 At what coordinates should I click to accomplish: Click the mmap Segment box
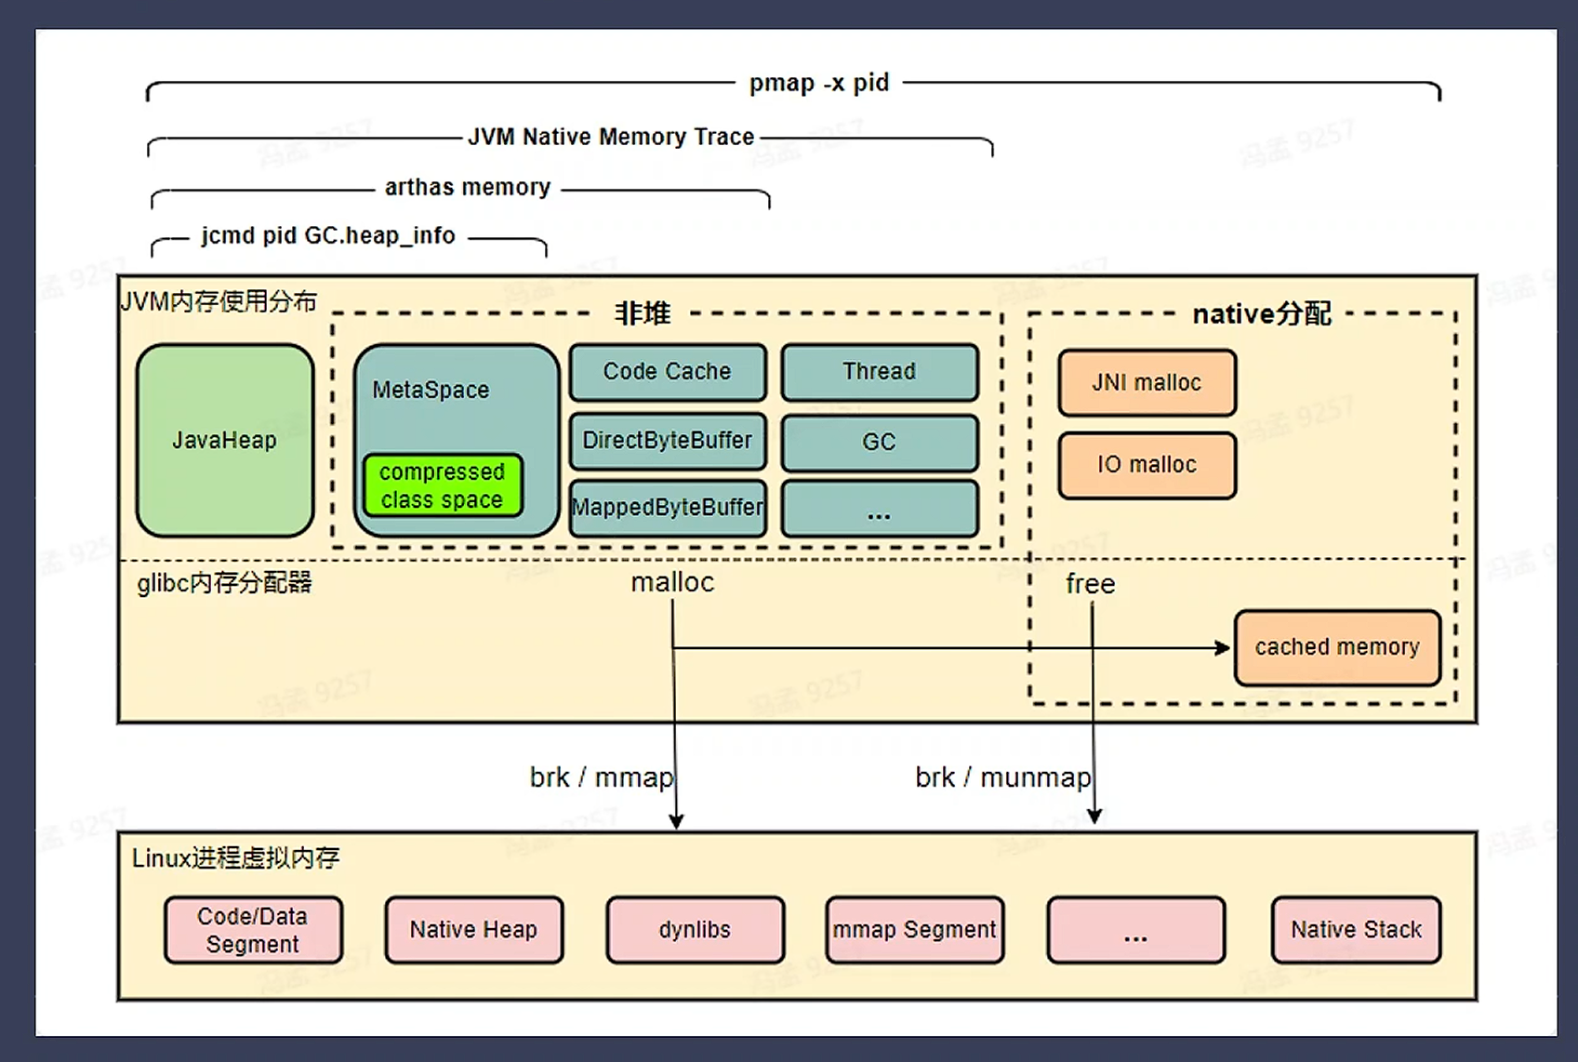tap(915, 930)
